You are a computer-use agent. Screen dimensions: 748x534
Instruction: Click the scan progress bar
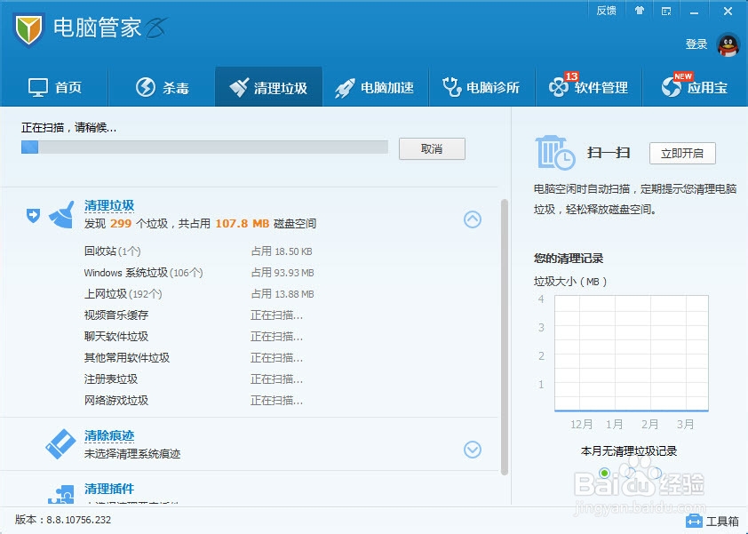click(x=204, y=147)
